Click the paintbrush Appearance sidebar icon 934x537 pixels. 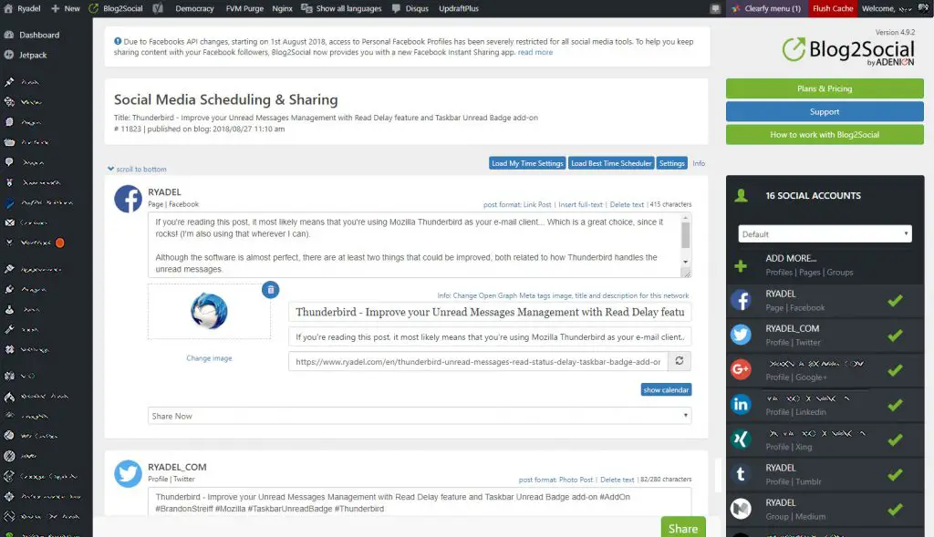point(9,268)
